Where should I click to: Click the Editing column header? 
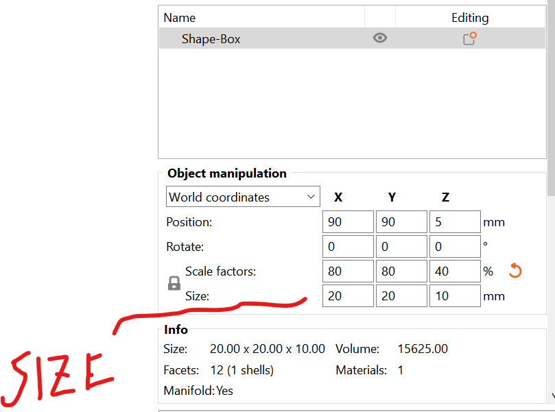point(470,18)
